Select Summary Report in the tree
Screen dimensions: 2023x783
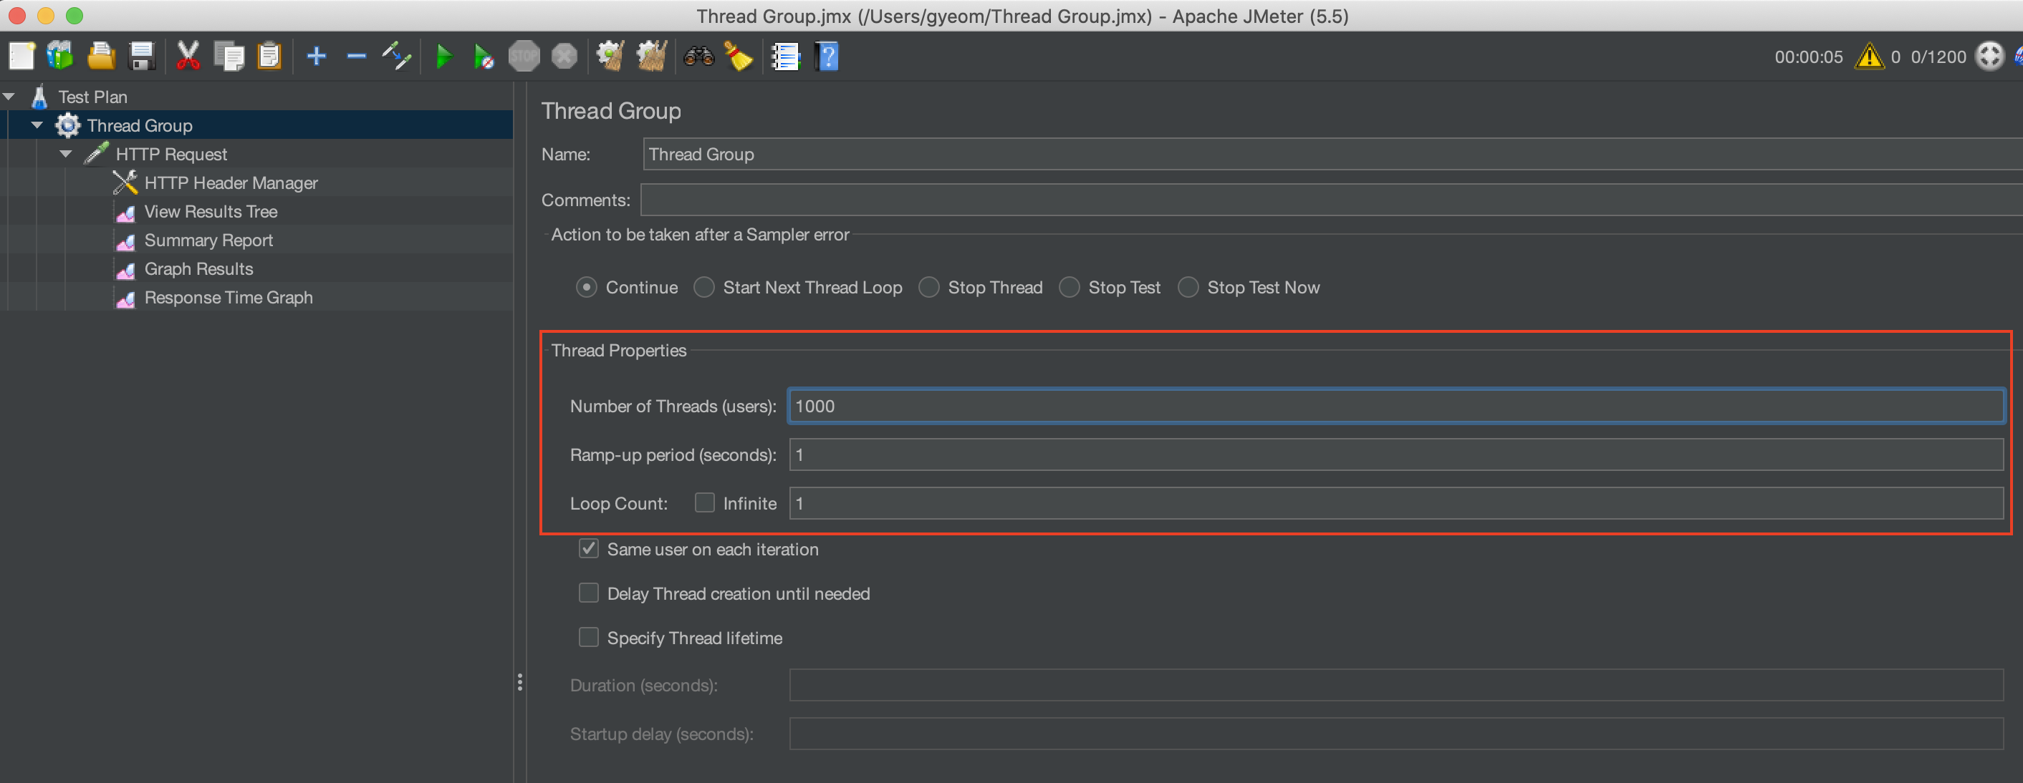pos(208,240)
